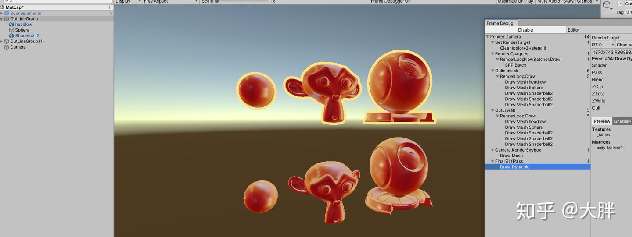Expand the SceneElements hierarchy arrow

click(2, 13)
